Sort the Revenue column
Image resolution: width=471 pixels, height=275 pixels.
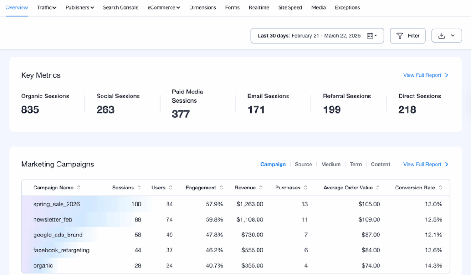(261, 188)
